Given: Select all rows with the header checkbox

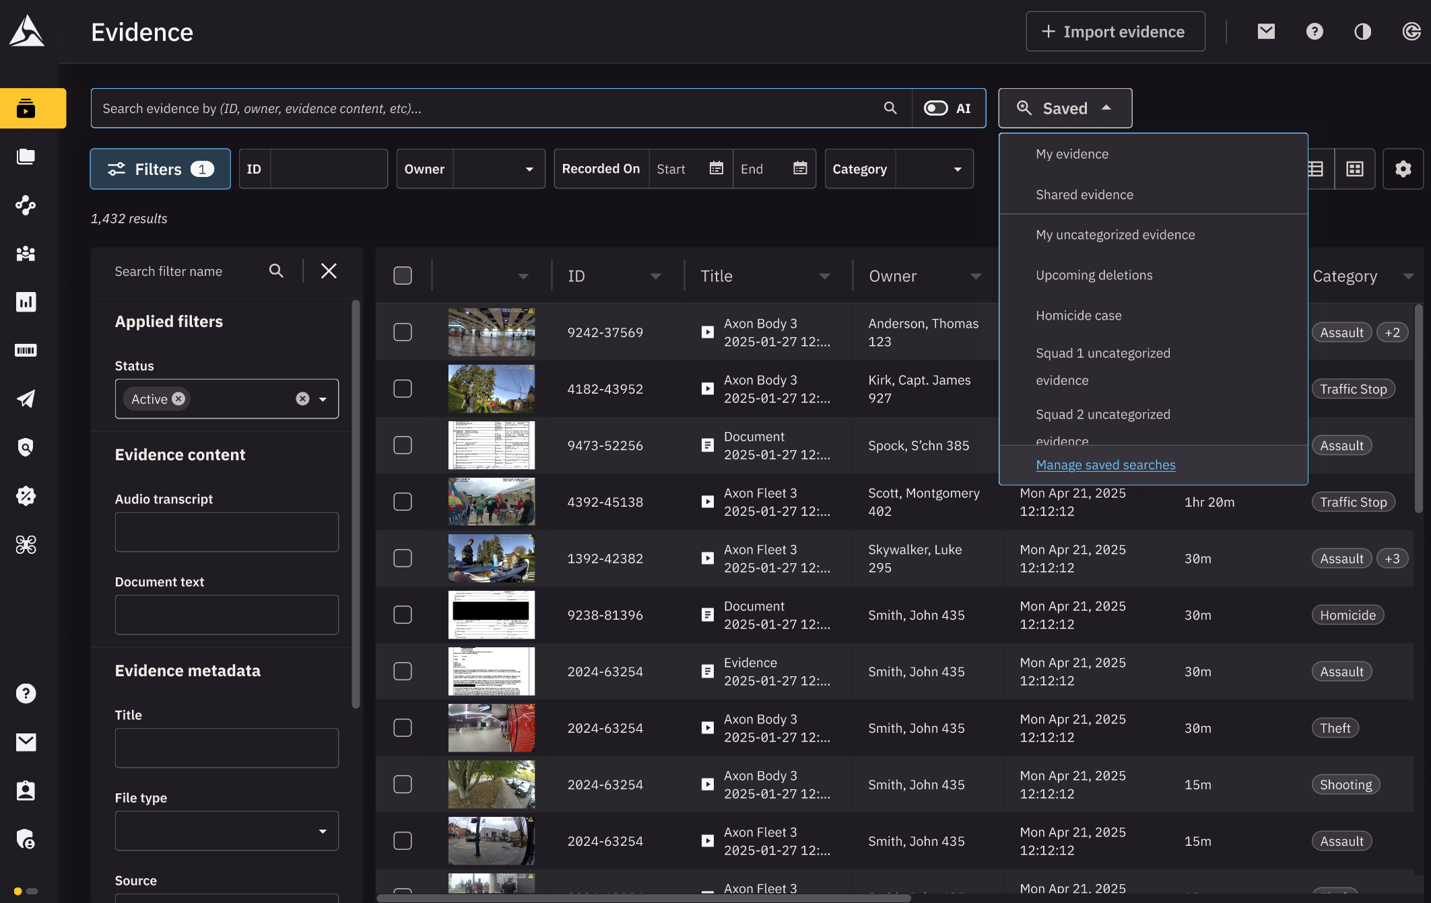Looking at the screenshot, I should click(x=402, y=275).
